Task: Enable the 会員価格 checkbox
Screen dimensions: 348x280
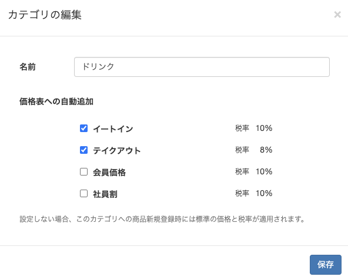Action: click(x=83, y=172)
